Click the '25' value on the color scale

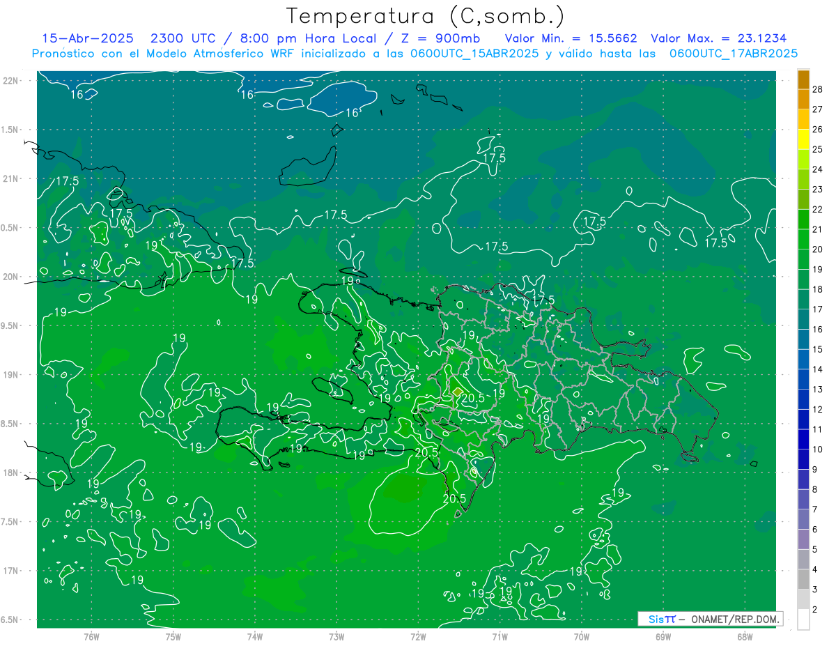pyautogui.click(x=818, y=149)
